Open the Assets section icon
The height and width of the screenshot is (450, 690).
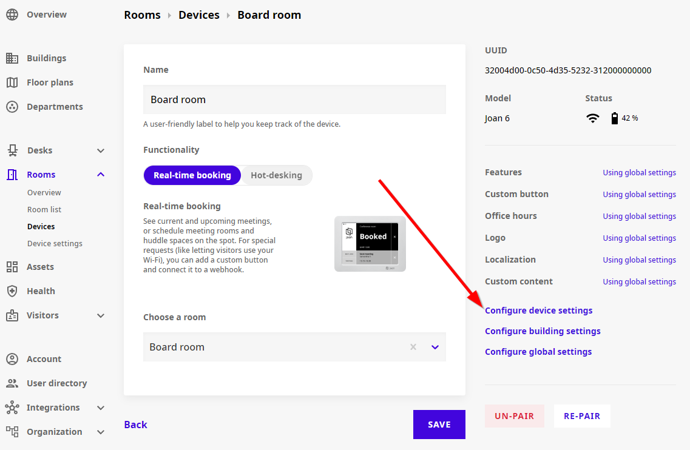pyautogui.click(x=12, y=266)
